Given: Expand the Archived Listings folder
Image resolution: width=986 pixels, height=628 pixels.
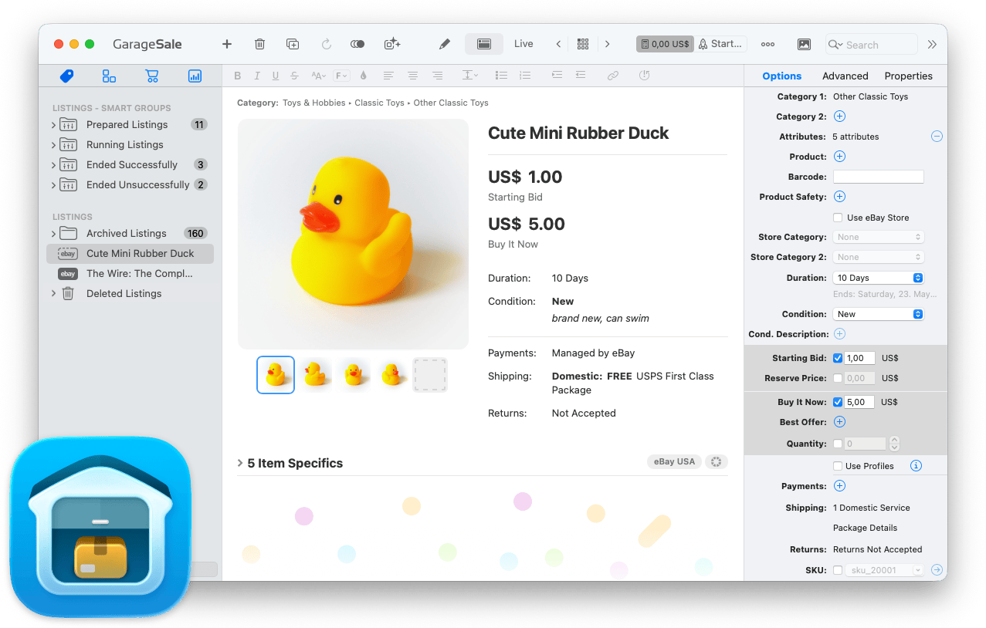Looking at the screenshot, I should tap(53, 234).
